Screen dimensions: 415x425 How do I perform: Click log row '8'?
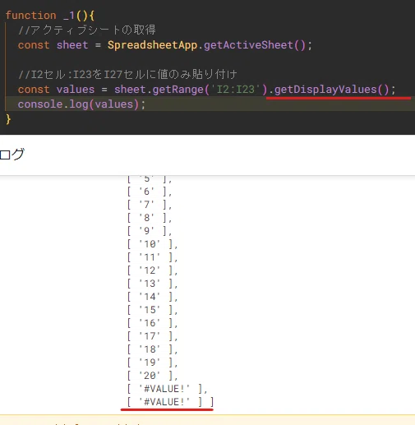[150, 218]
